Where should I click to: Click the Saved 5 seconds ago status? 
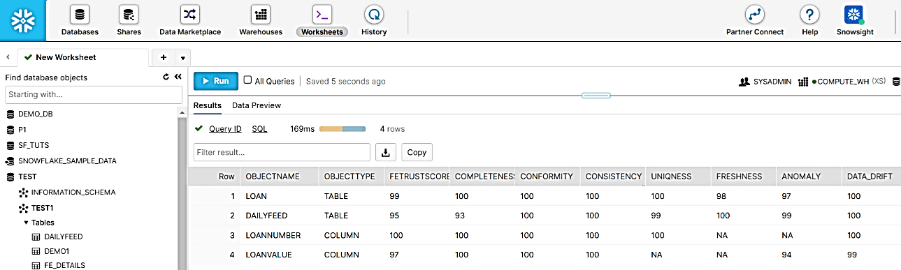[345, 81]
